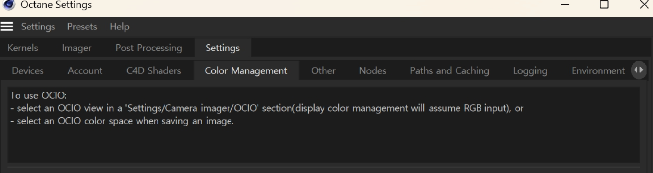Click the Color Management sub-tab
The image size is (653, 173).
[x=246, y=71]
